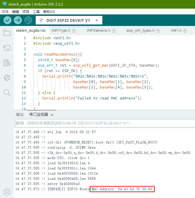Click the lock icon on WiFiGeneric.h tab
195x198 pixels.
[114, 31]
